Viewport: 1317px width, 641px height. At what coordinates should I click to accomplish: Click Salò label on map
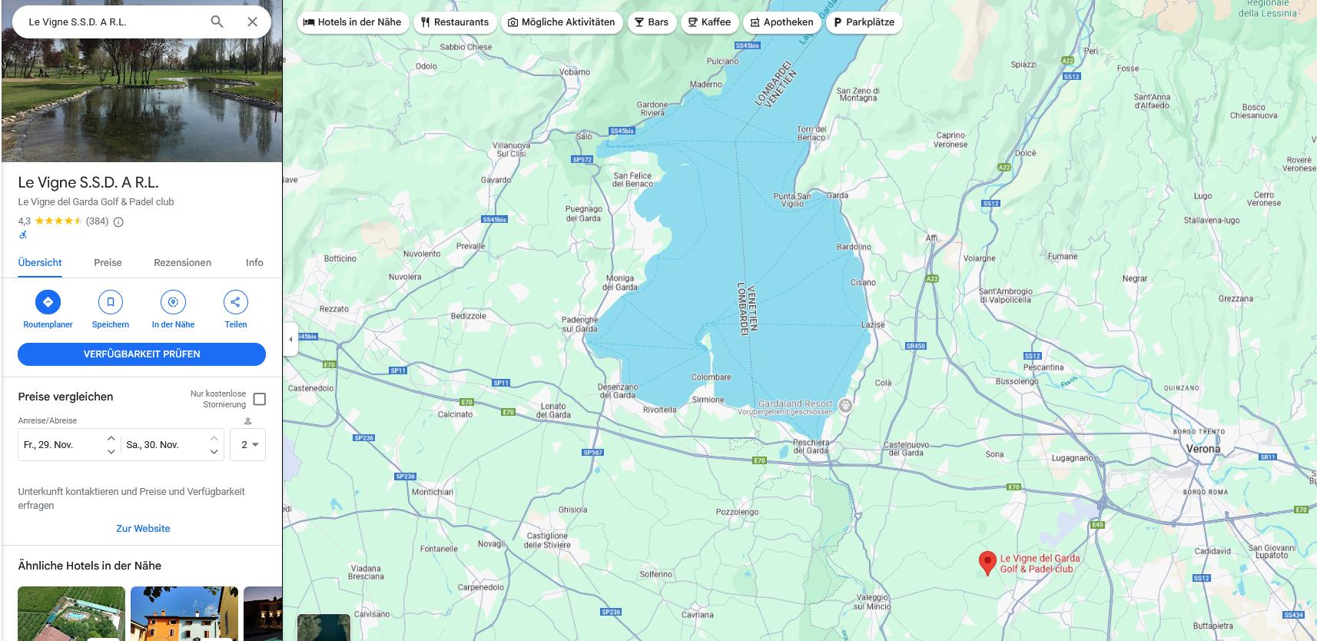[x=584, y=136]
